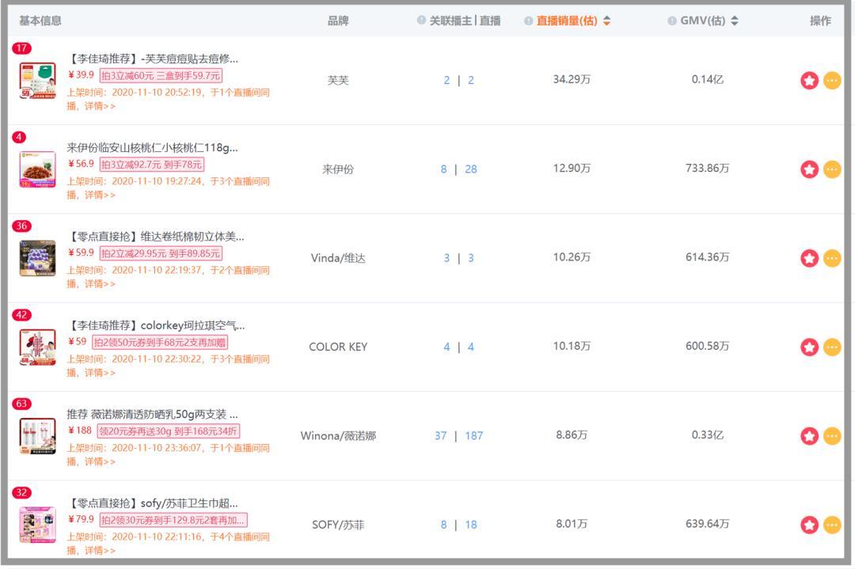Click linked streamer count 3 in the Vinda/维达 row
855x569 pixels.
(x=446, y=258)
